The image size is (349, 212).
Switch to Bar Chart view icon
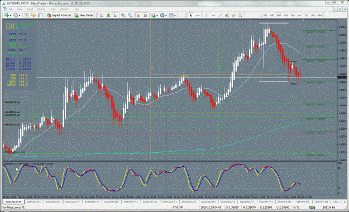pos(102,15)
